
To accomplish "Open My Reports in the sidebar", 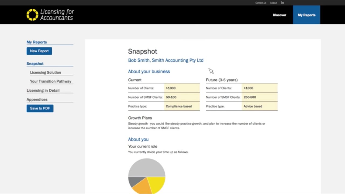I will click(x=37, y=42).
